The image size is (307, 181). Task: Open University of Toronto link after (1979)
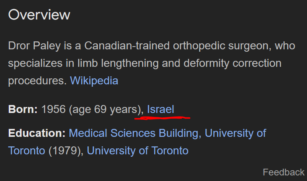138,151
